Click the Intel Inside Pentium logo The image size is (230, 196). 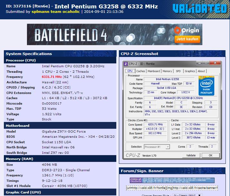206,86
